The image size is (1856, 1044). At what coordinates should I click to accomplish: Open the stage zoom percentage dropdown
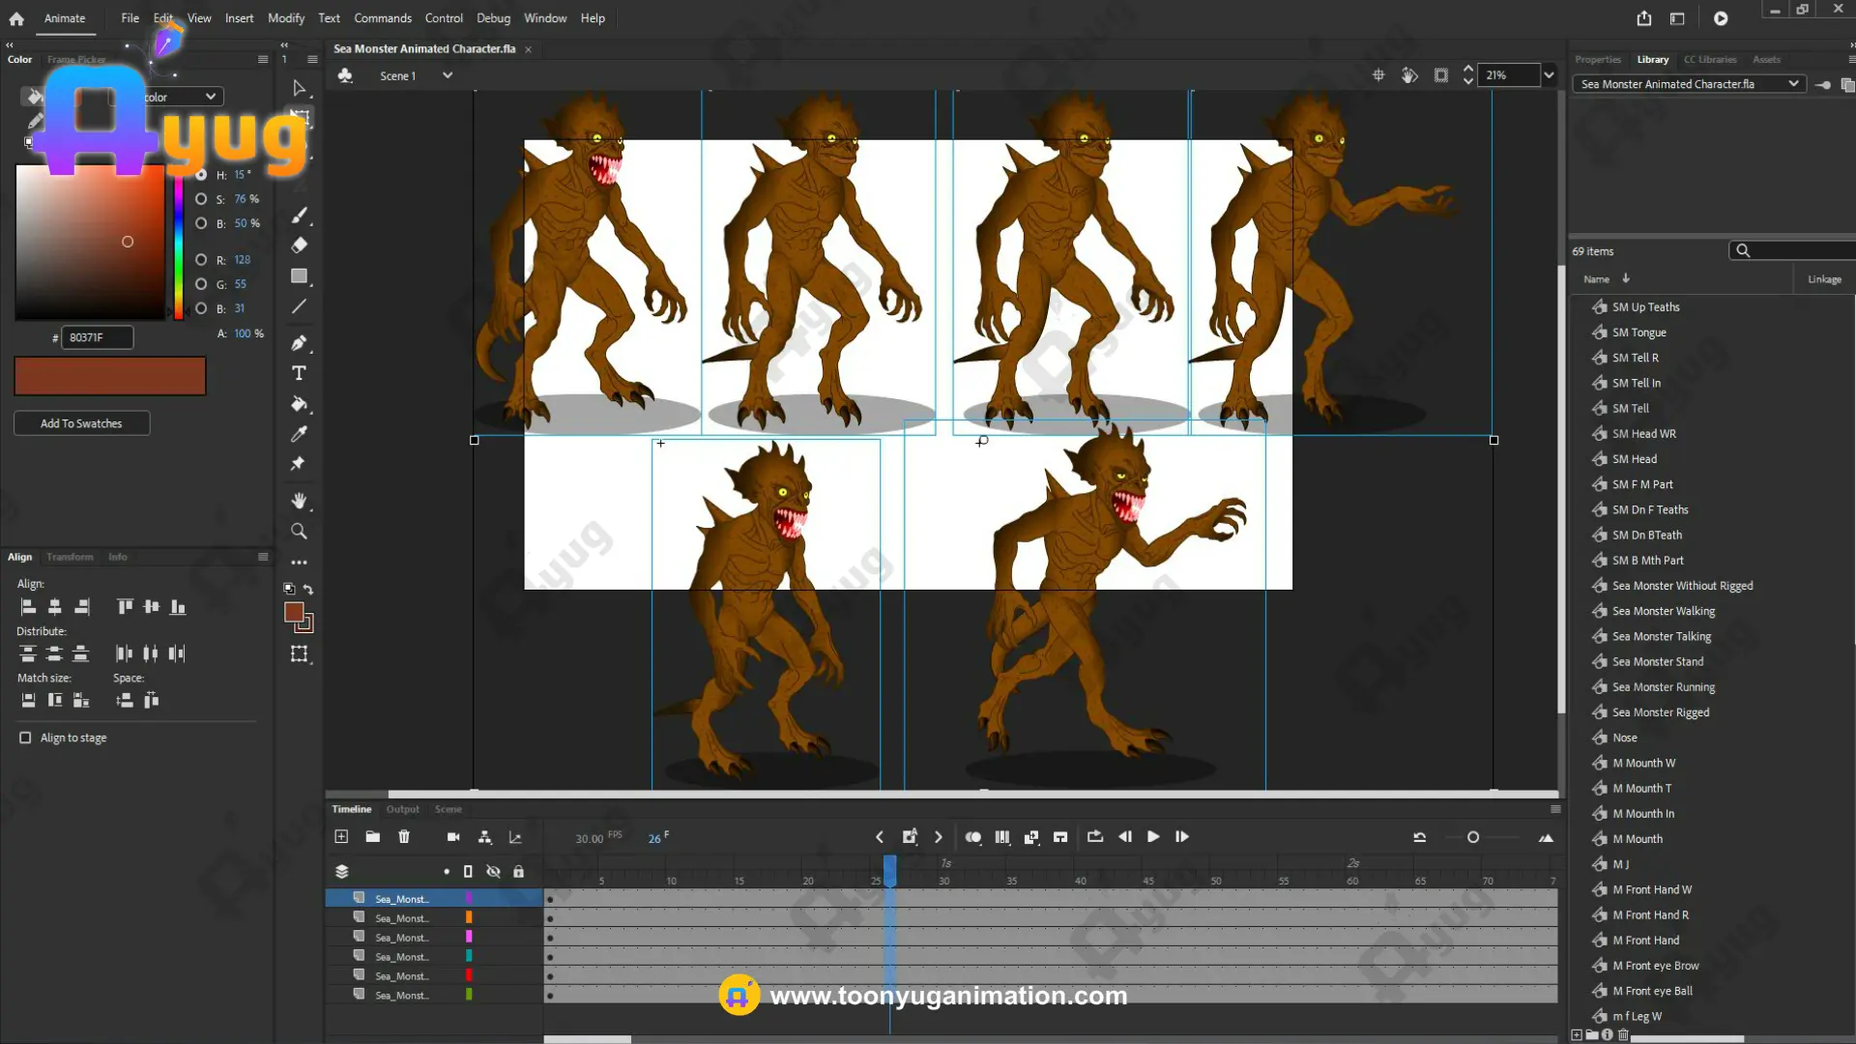tap(1549, 75)
